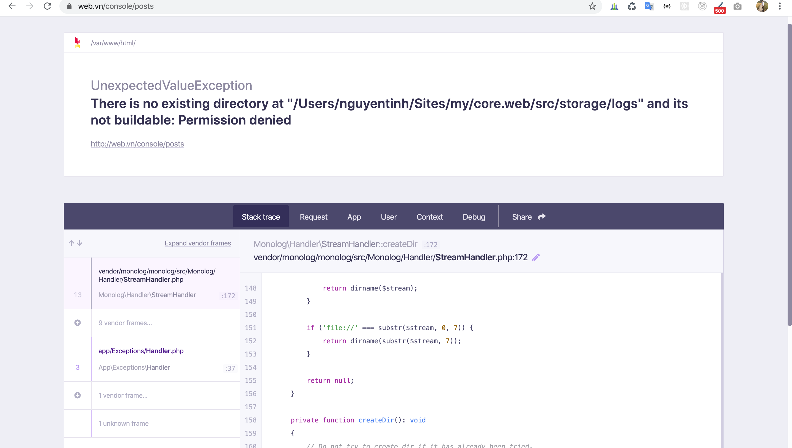This screenshot has height=448, width=792.
Task: Click the 'return null;' code line
Action: click(330, 380)
